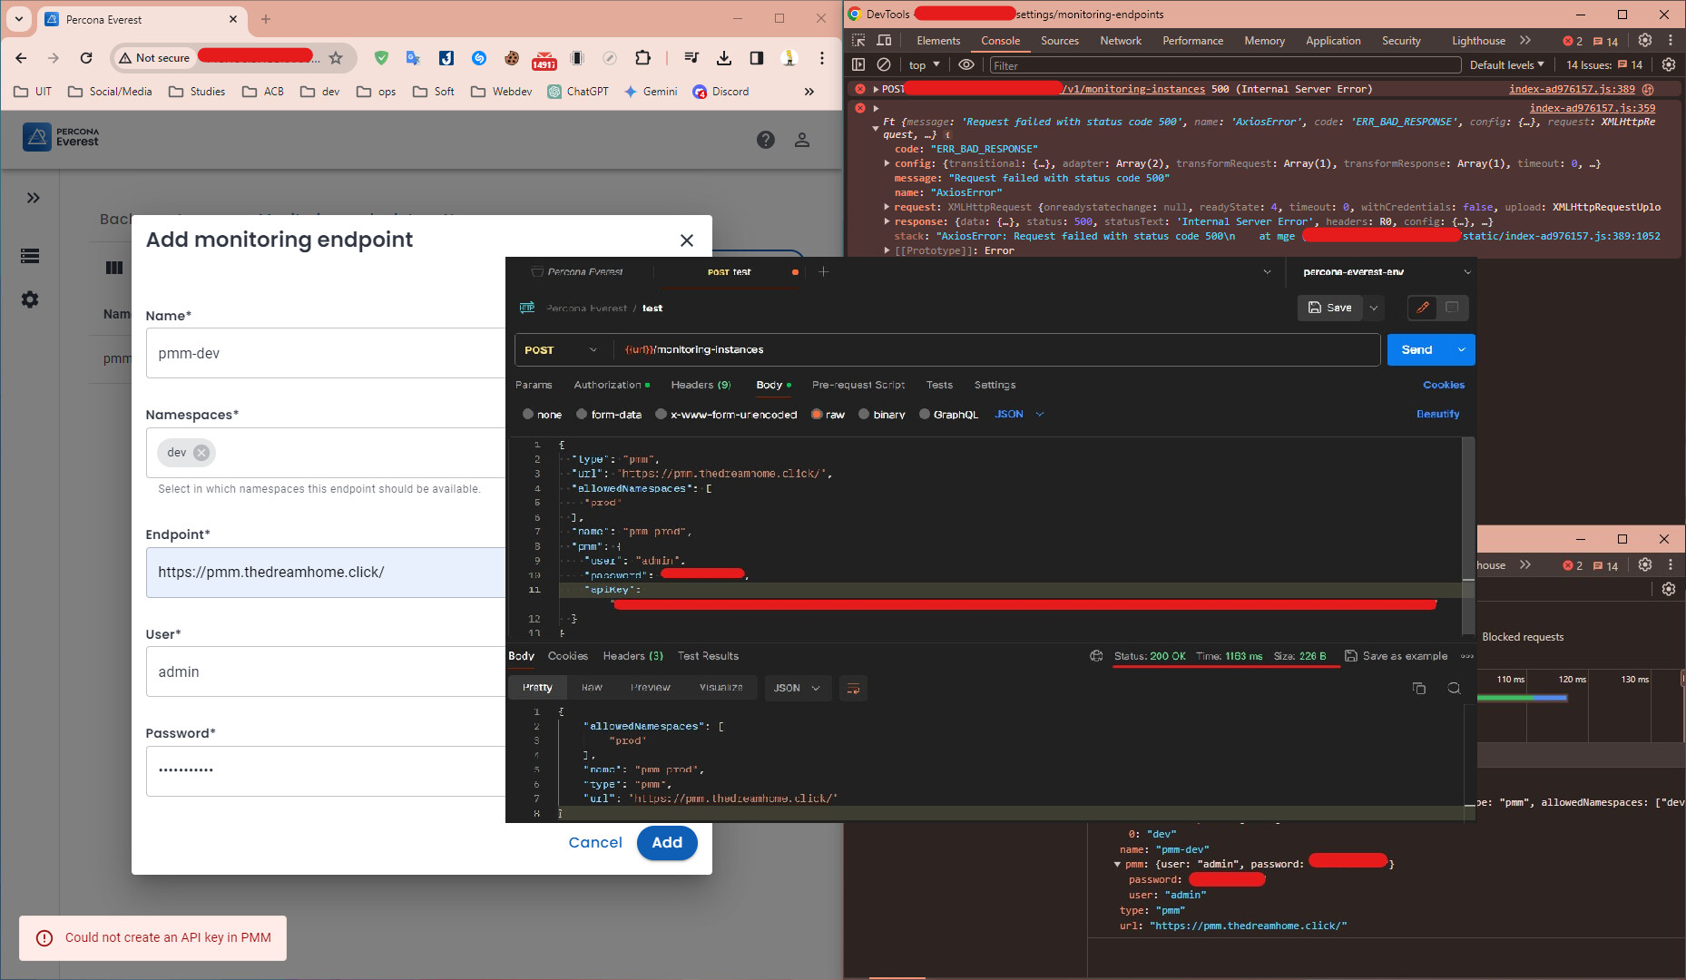Bookmark this page with the star icon
This screenshot has width=1686, height=980.
pyautogui.click(x=336, y=58)
